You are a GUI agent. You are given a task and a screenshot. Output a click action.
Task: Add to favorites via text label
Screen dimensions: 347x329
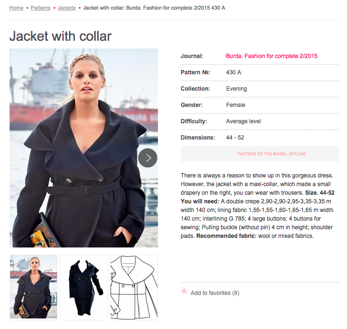[x=215, y=293]
